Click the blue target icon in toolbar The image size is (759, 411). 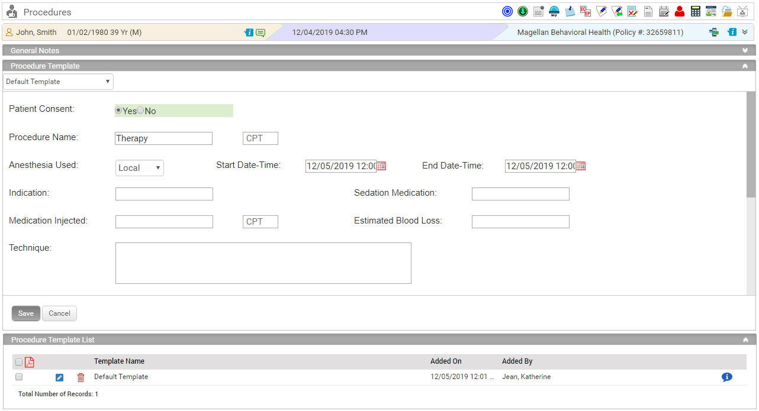point(507,11)
